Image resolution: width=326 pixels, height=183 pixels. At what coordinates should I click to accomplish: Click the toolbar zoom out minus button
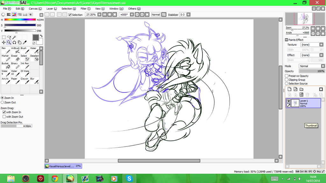(104, 15)
